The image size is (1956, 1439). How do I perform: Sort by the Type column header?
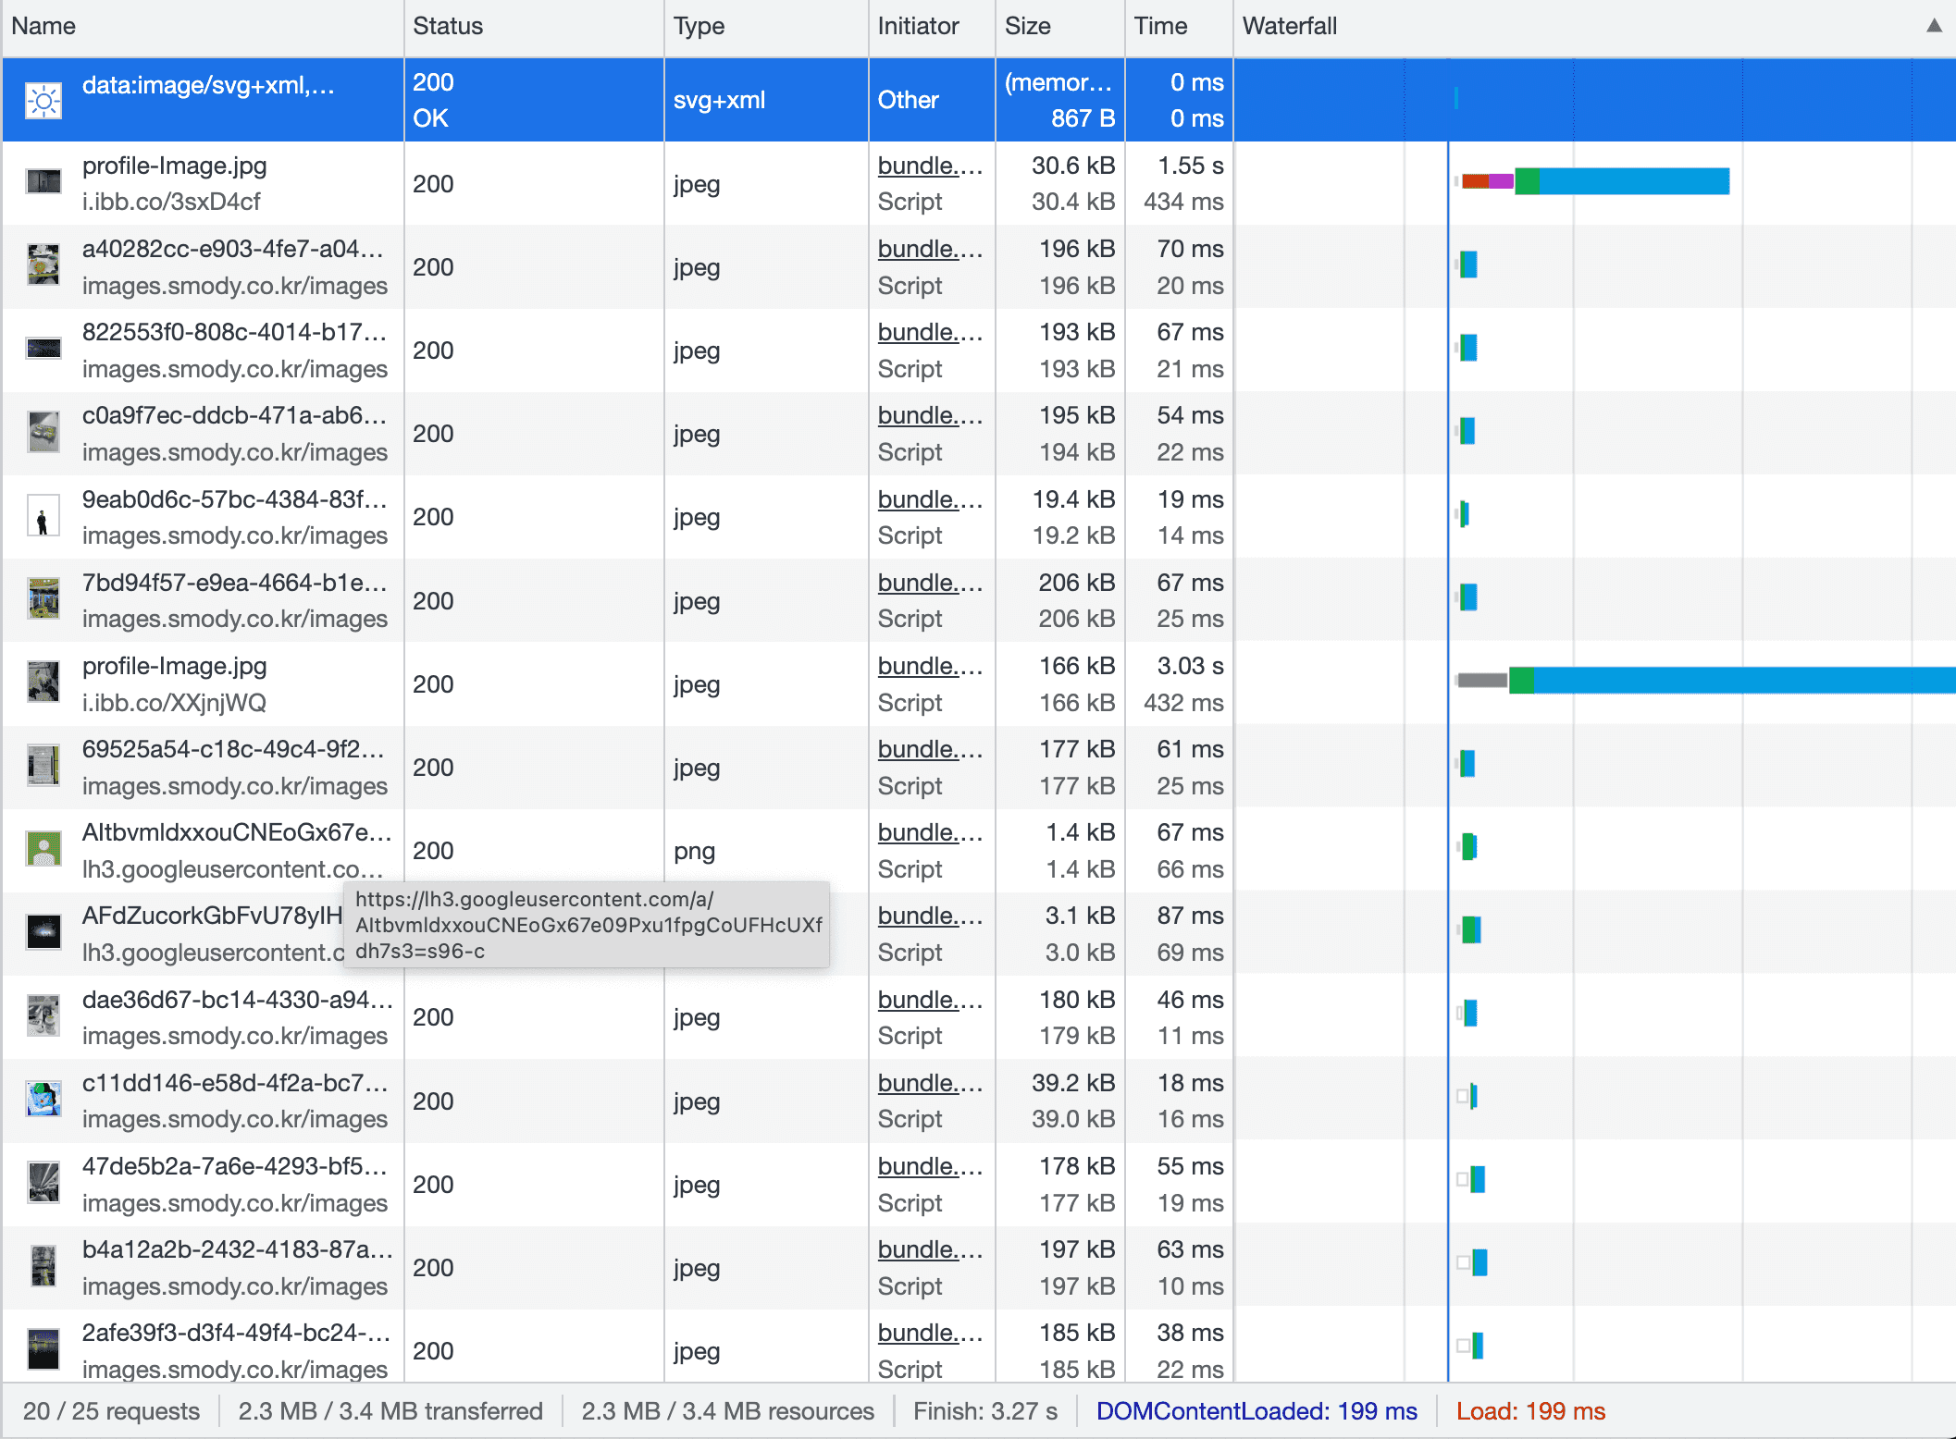tap(699, 26)
